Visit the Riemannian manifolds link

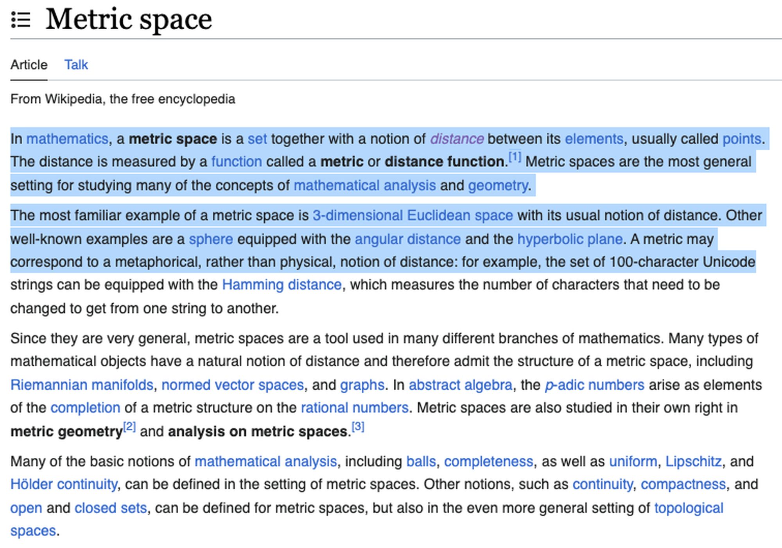pos(82,385)
